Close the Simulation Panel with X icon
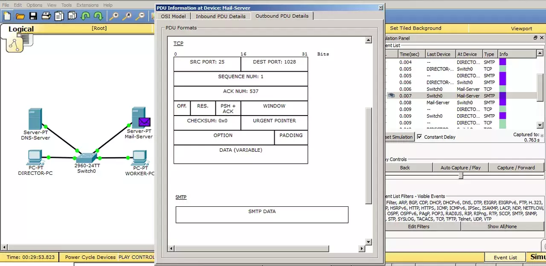The height and width of the screenshot is (266, 546). [542, 38]
